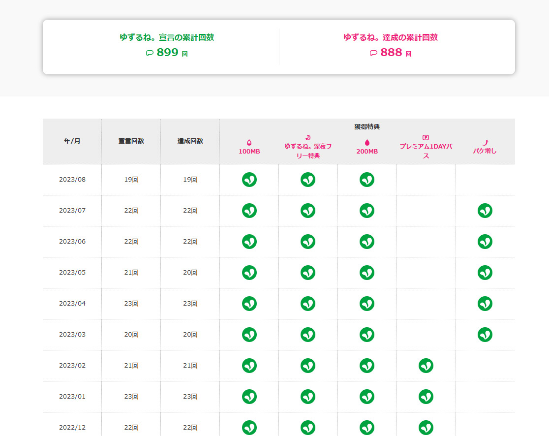The image size is (549, 436).
Task: Click the pink speech bubble beside 888
Action: (373, 53)
